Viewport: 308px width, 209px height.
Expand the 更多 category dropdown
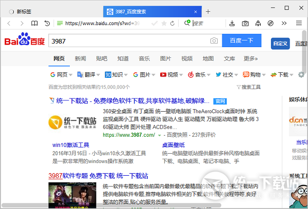click(x=250, y=58)
